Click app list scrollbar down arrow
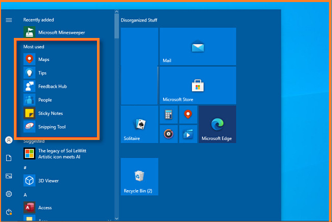This screenshot has width=332, height=222. [116, 218]
